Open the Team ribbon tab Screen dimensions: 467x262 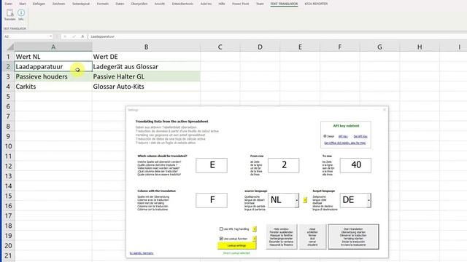260,4
